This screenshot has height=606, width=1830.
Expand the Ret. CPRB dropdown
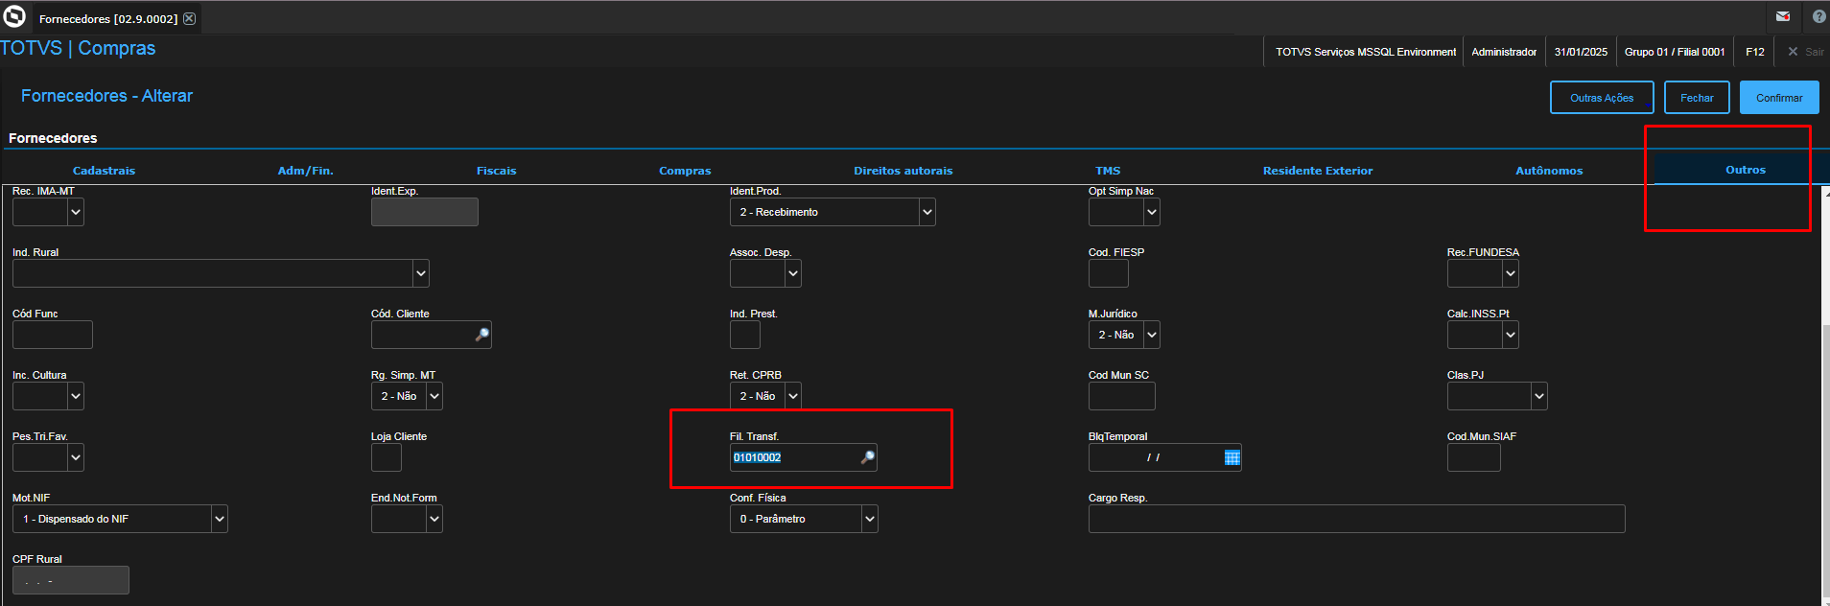(x=793, y=396)
